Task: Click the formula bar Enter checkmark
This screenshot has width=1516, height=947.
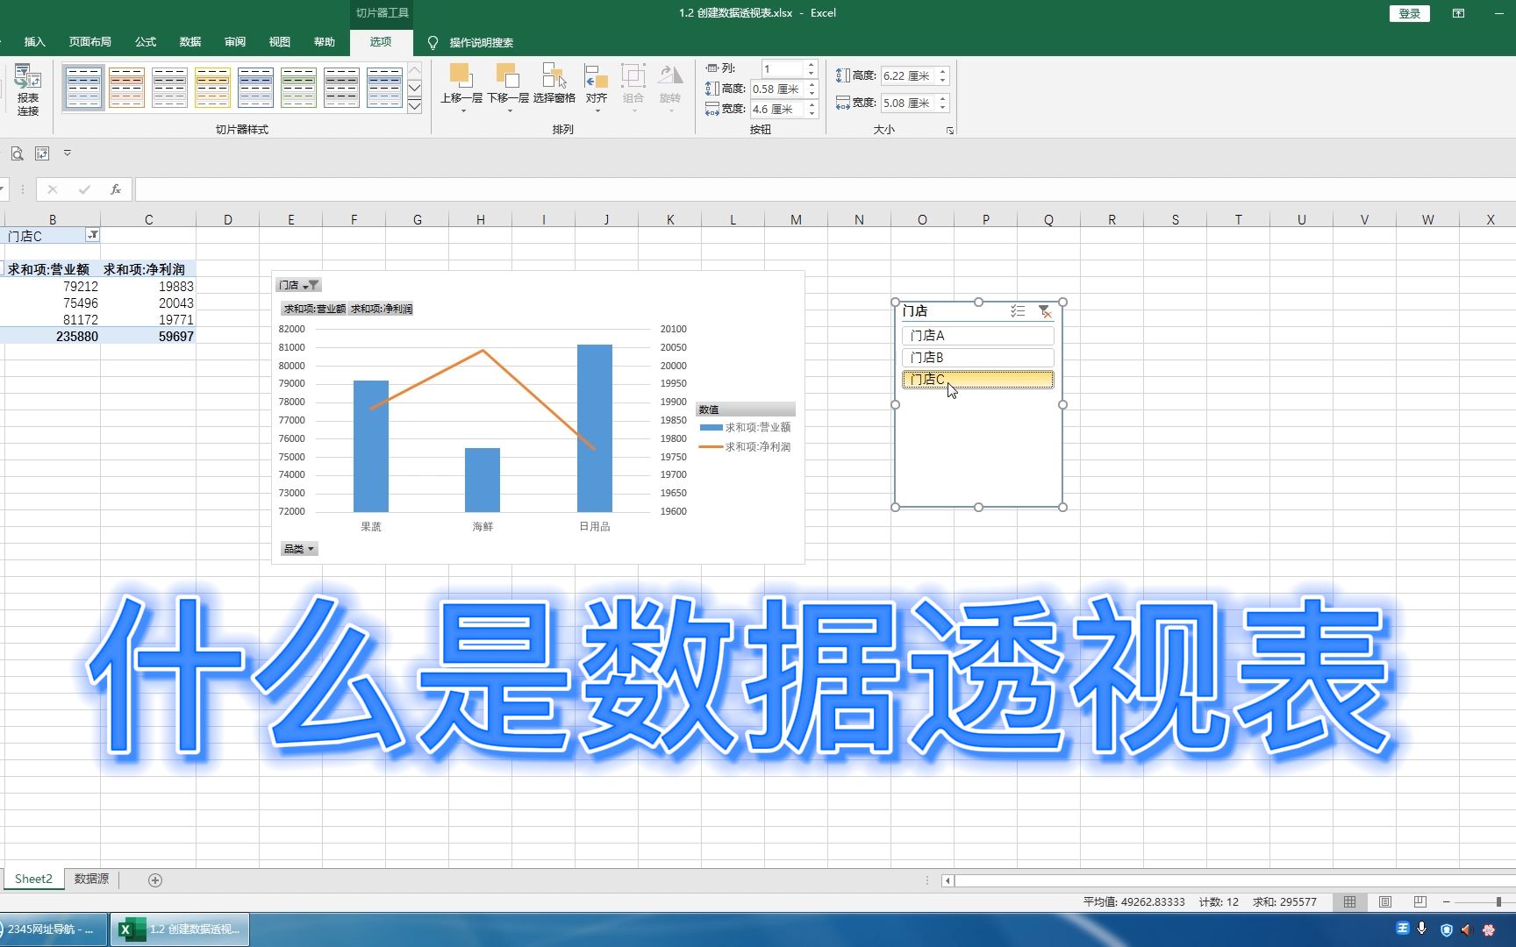Action: 84,189
